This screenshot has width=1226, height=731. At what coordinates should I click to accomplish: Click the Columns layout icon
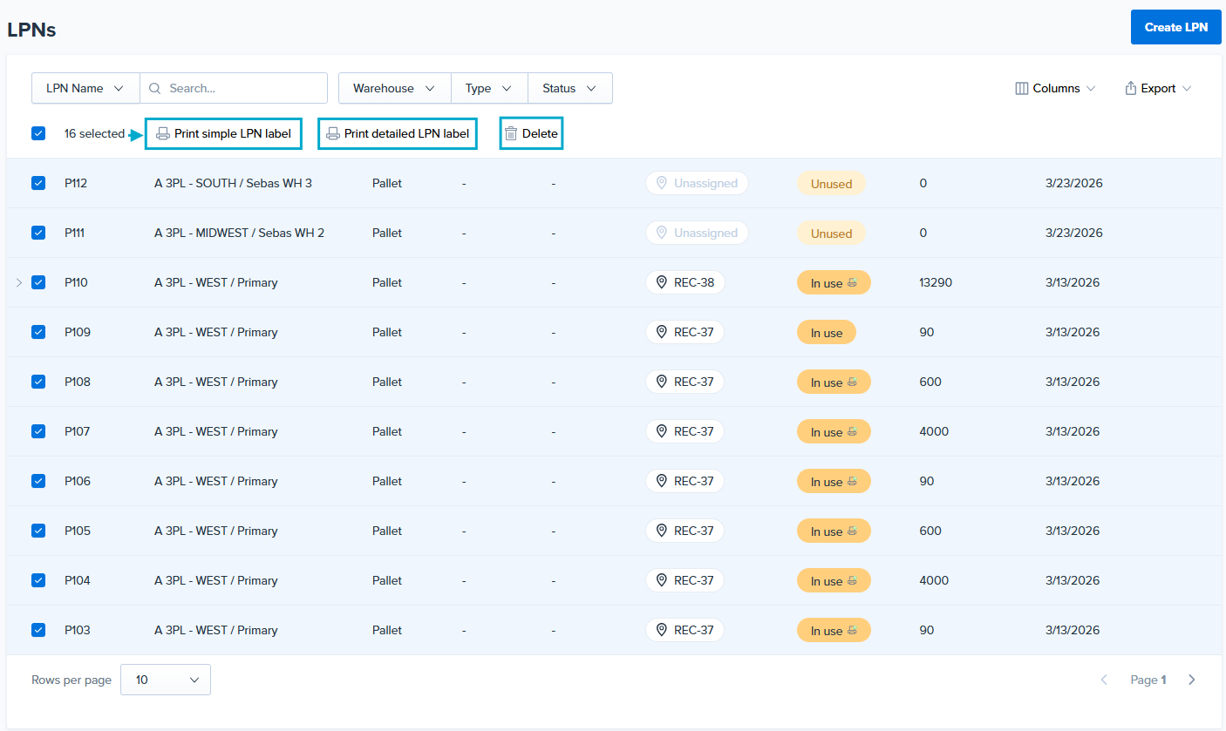point(1022,88)
